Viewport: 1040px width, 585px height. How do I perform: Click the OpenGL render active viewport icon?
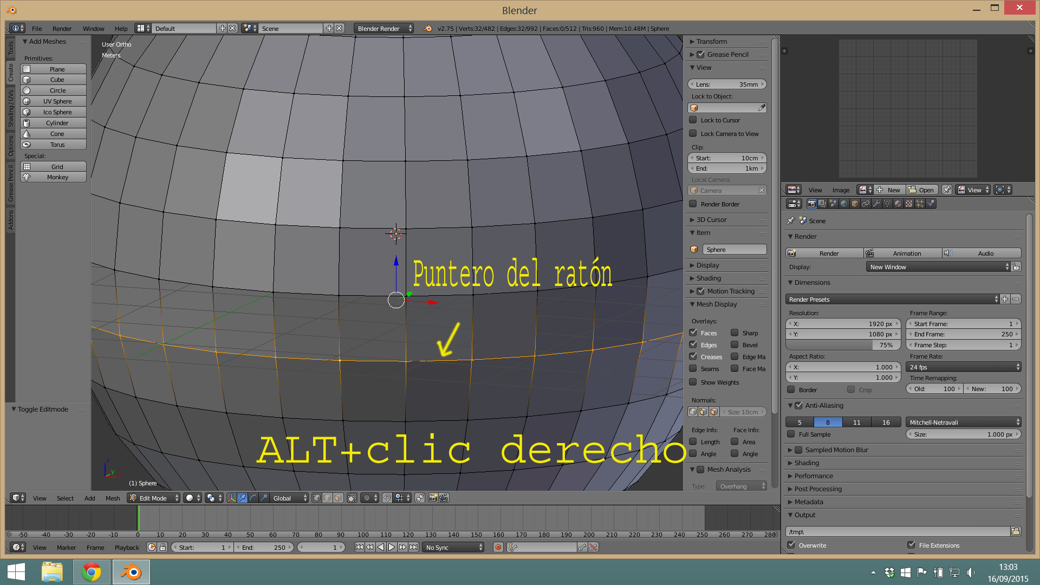433,498
